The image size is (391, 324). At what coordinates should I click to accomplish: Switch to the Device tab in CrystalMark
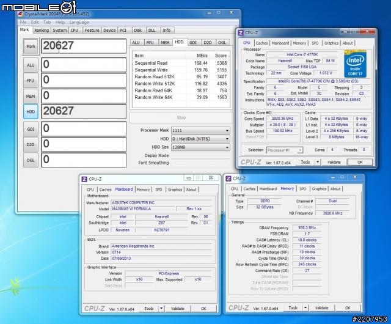point(109,30)
